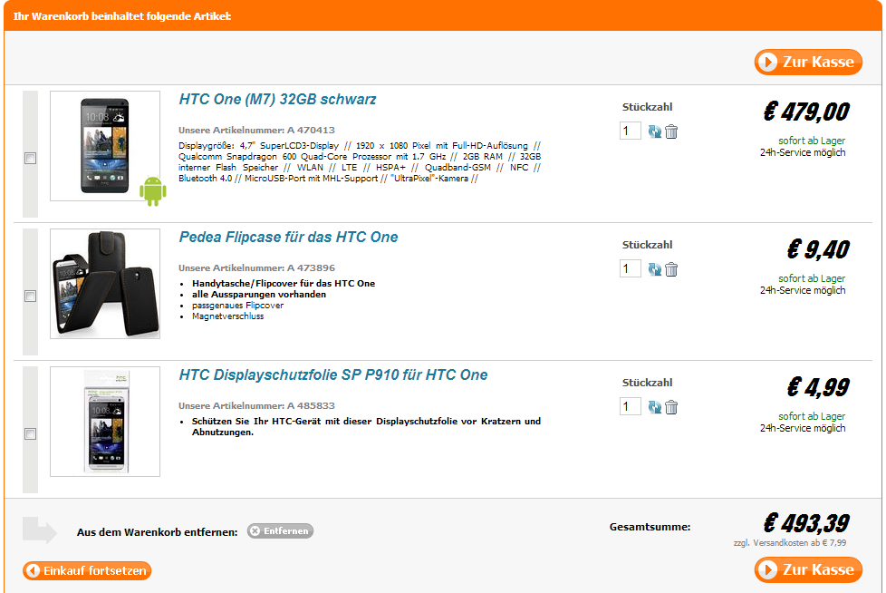This screenshot has width=886, height=593.
Task: Click HTC One phone product thumbnail
Action: point(105,146)
